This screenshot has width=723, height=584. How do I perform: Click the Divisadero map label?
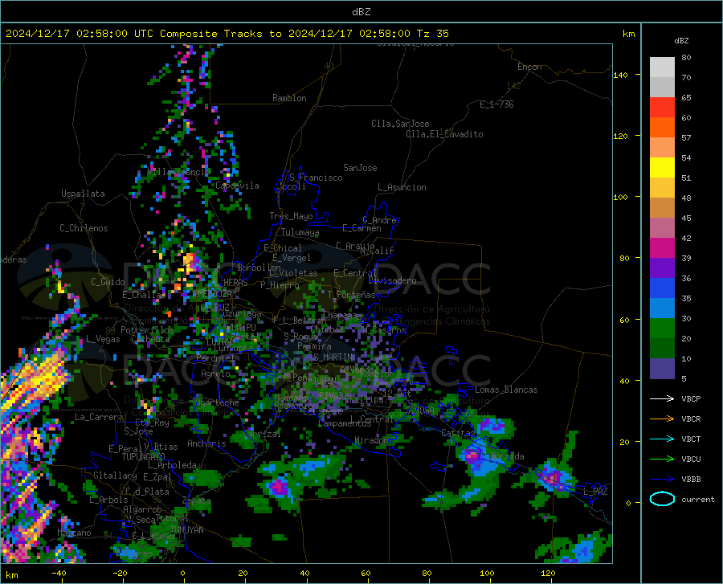[392, 280]
